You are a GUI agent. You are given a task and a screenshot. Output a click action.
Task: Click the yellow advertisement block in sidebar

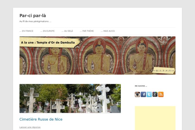tap(155, 118)
